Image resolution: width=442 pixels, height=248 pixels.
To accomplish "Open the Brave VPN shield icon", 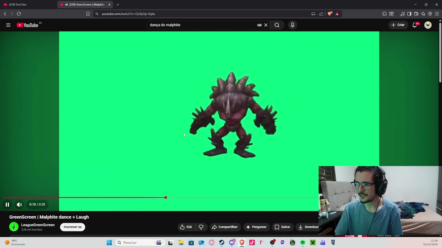I will 430,14.
